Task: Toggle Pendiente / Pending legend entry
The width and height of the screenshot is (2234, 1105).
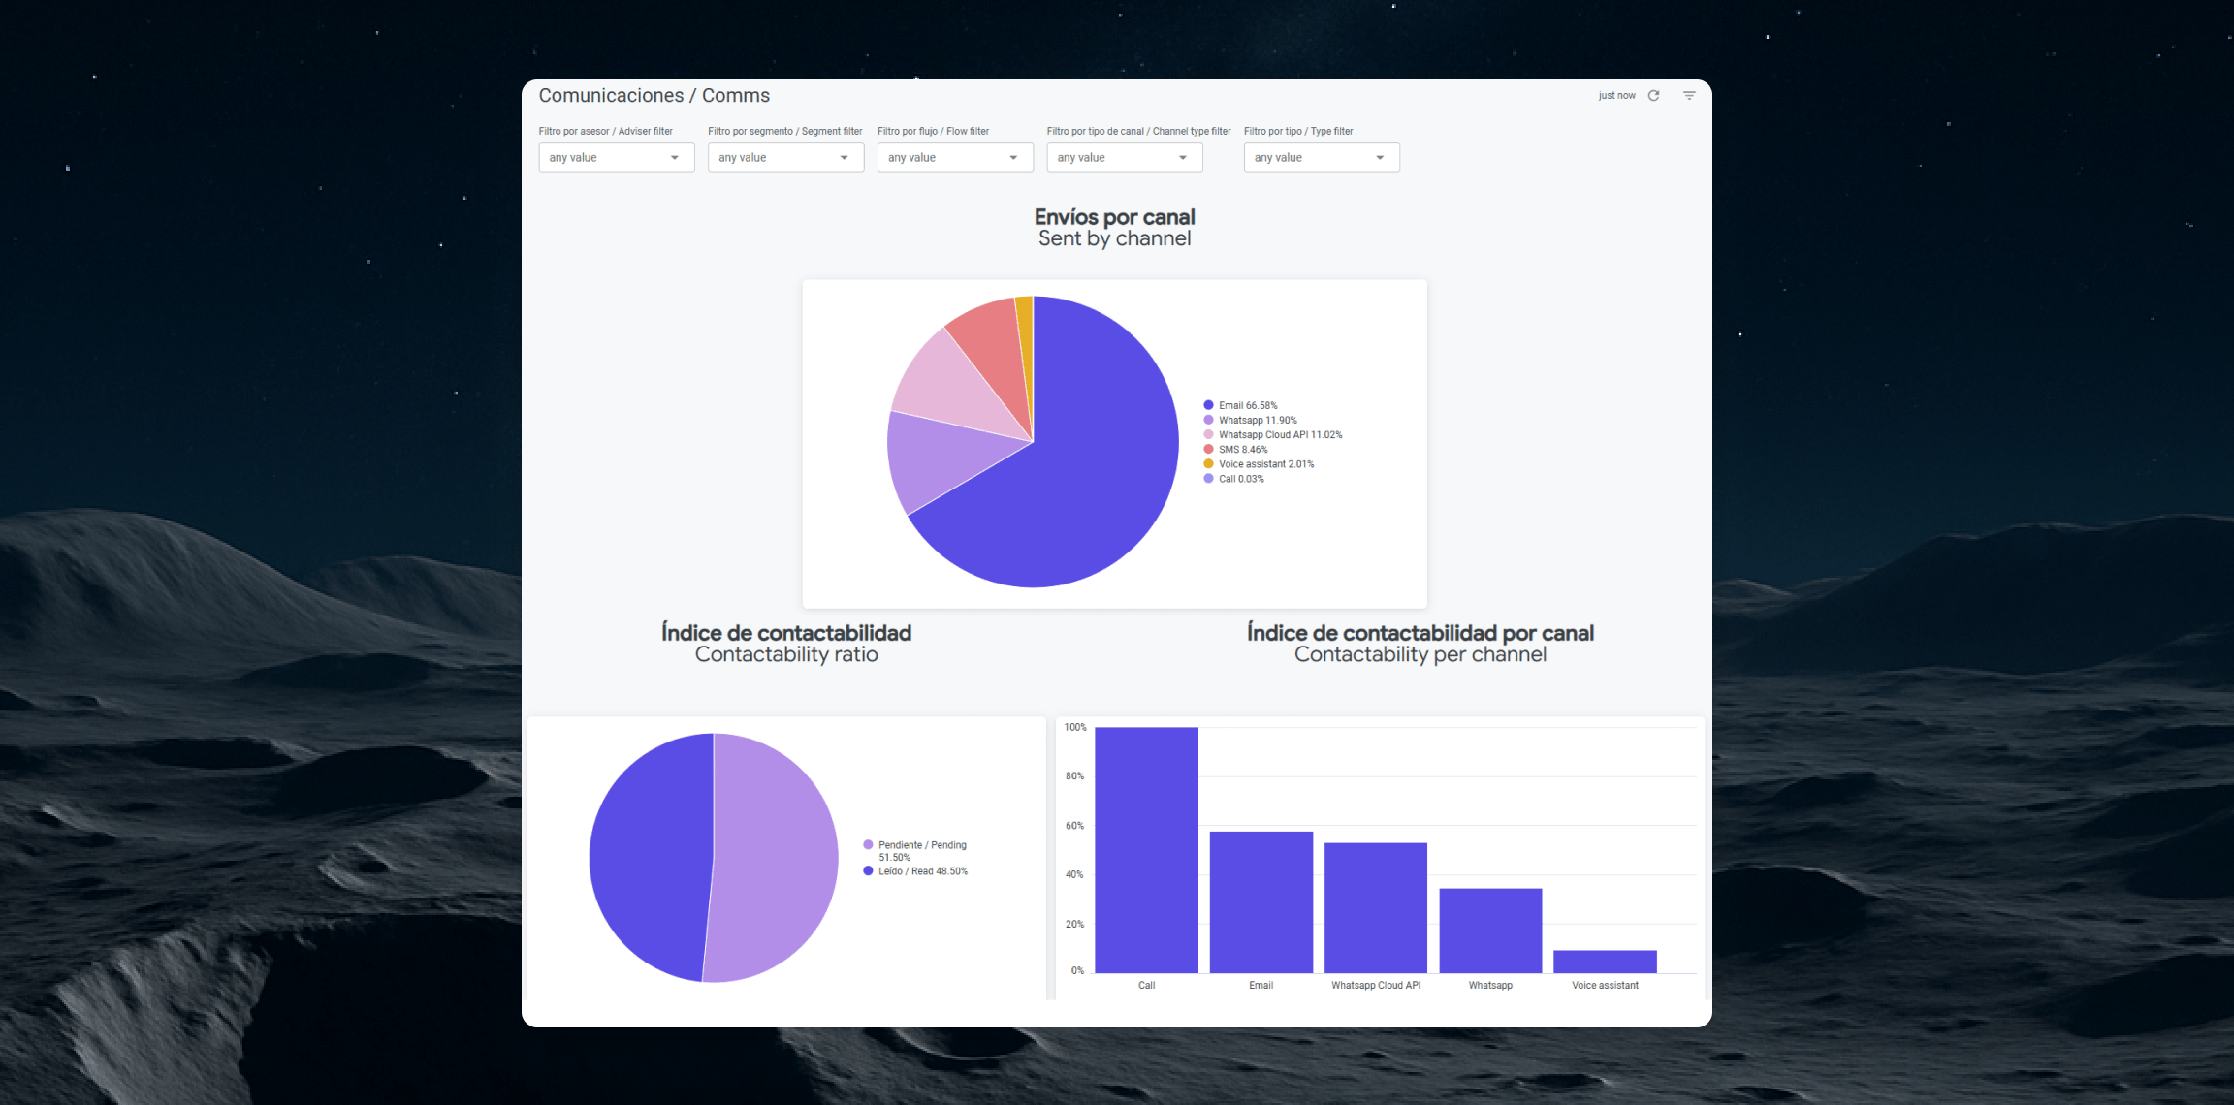Action: [x=921, y=845]
